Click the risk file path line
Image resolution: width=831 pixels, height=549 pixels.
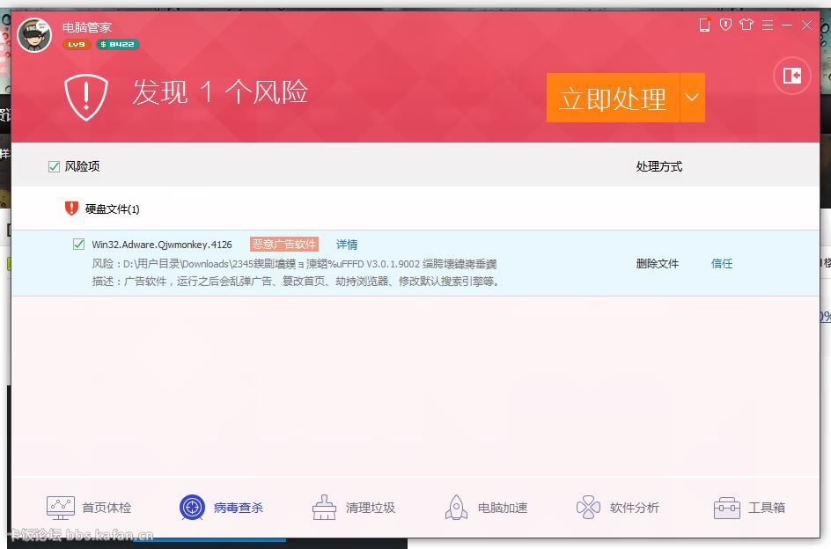click(x=294, y=263)
